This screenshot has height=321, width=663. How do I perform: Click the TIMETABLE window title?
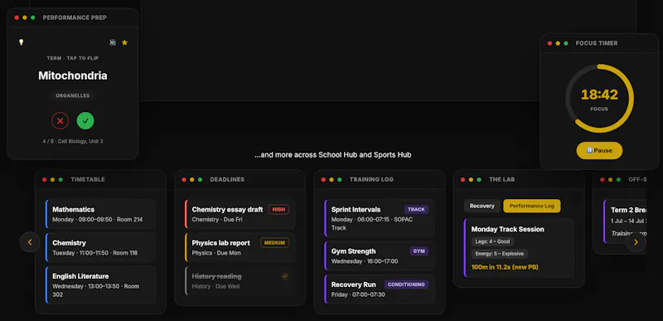coord(88,179)
